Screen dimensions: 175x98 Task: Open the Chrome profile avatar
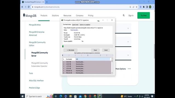click(150, 7)
